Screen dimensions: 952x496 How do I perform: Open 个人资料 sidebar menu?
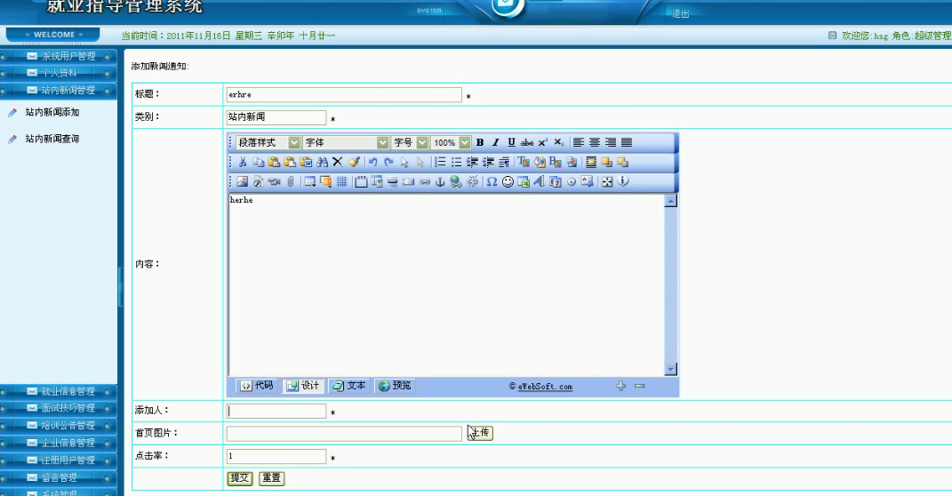point(59,73)
